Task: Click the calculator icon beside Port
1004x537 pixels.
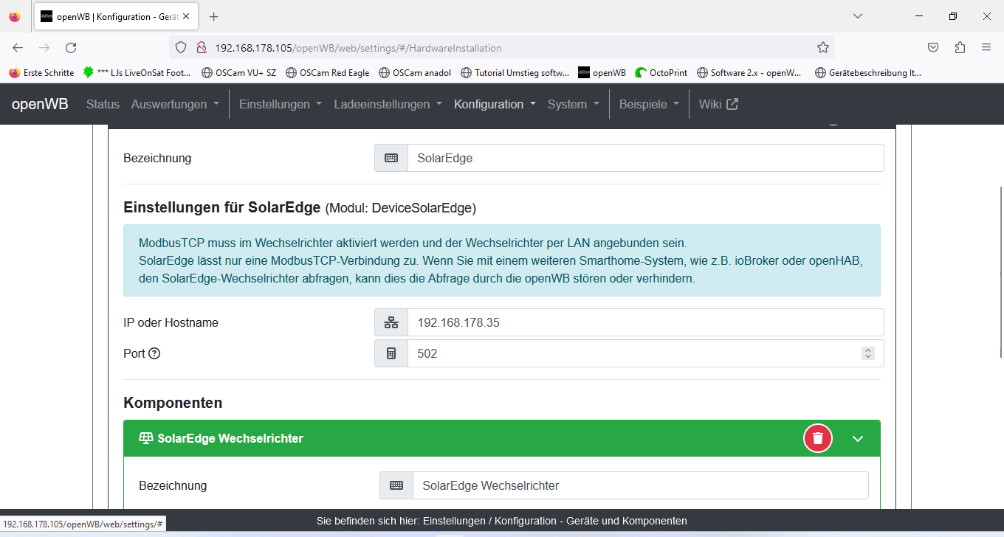Action: coord(391,353)
